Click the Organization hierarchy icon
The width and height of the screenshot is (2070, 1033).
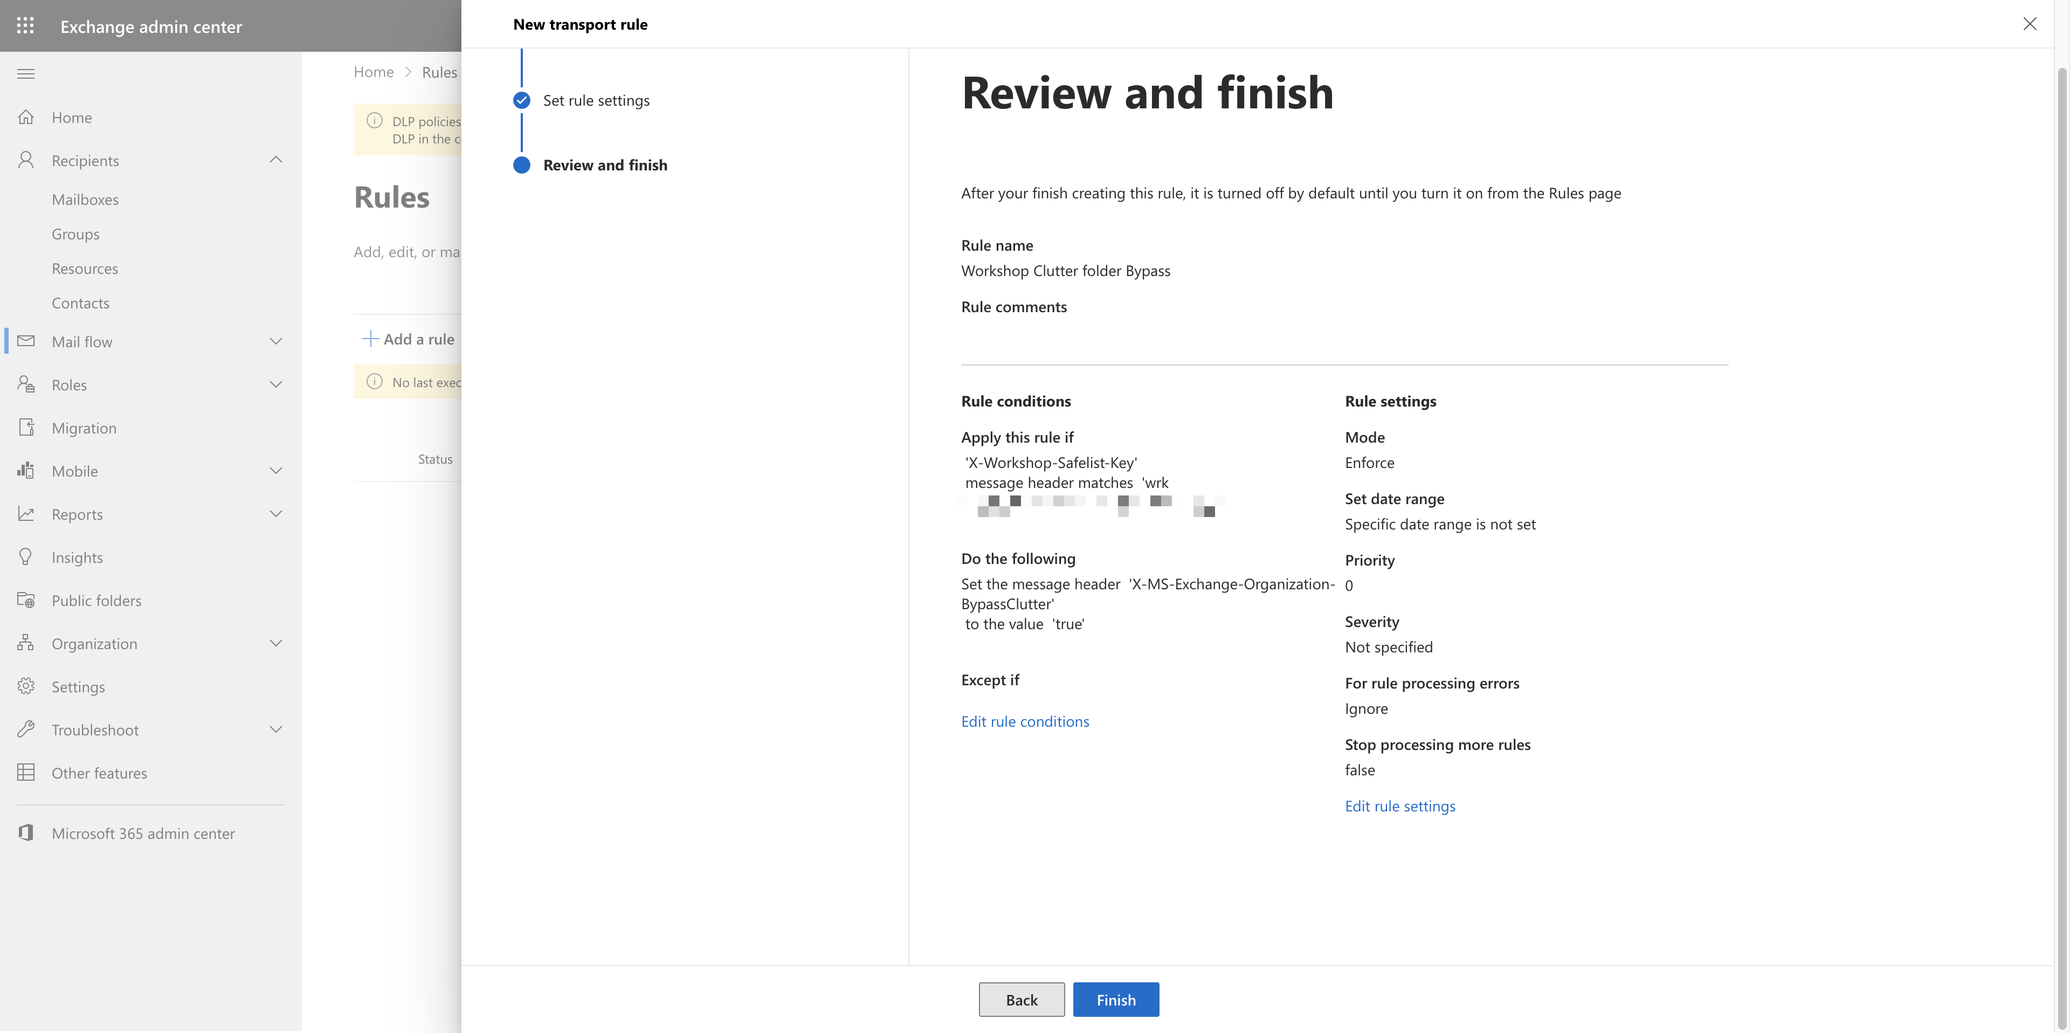coord(26,643)
